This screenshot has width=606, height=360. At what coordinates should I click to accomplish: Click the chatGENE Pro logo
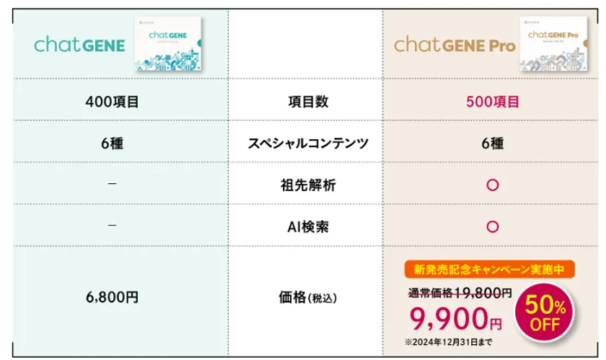click(454, 45)
